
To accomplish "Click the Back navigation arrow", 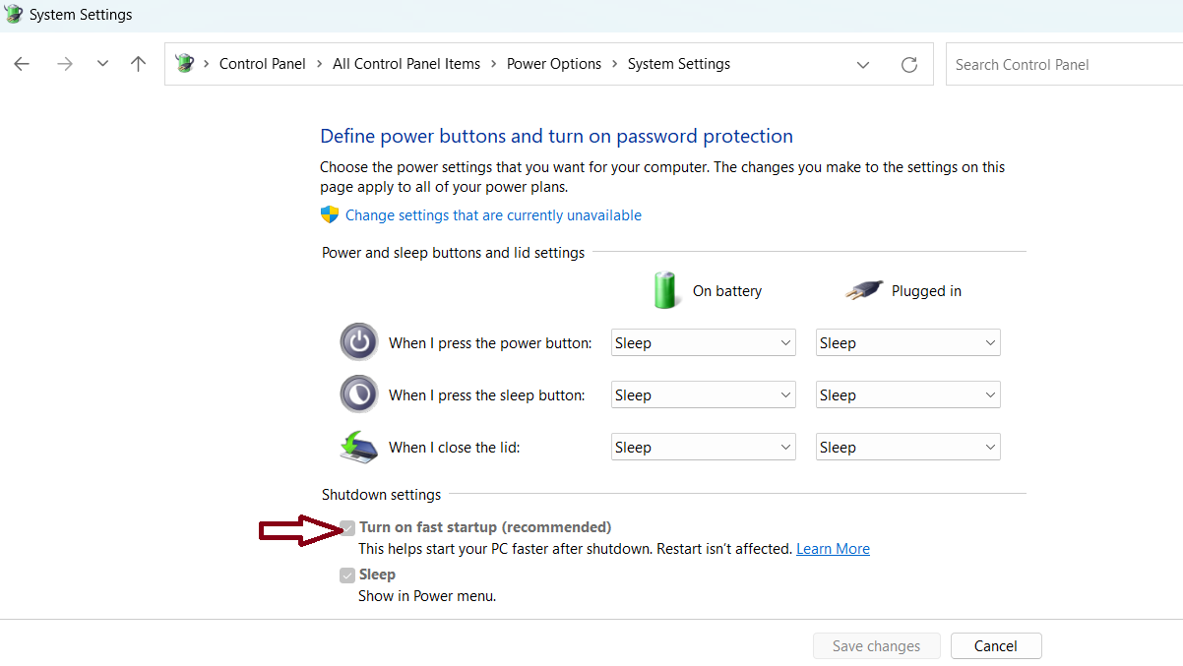I will click(22, 64).
